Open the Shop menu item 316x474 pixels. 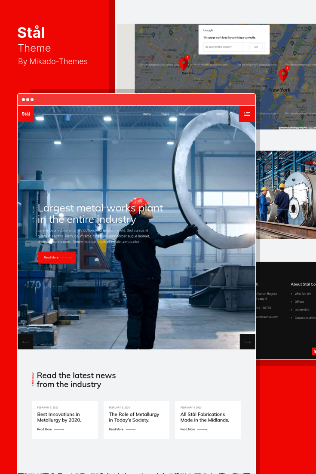point(220,114)
